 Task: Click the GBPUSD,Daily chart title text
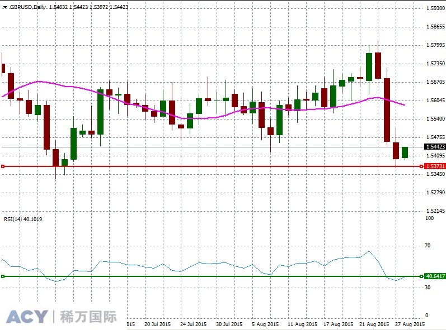point(28,7)
